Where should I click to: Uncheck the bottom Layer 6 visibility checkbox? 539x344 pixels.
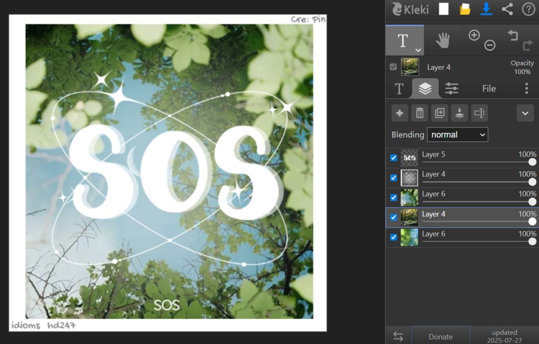coord(394,237)
